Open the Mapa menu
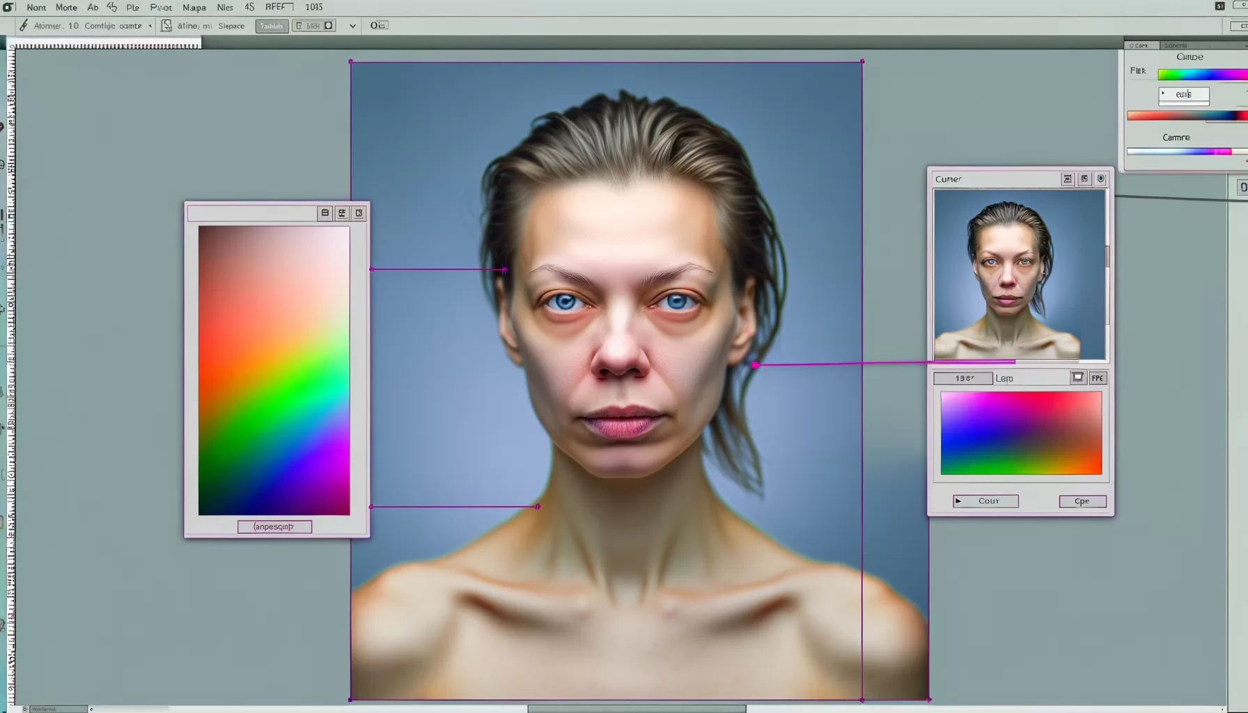Image resolution: width=1248 pixels, height=713 pixels. pos(194,8)
